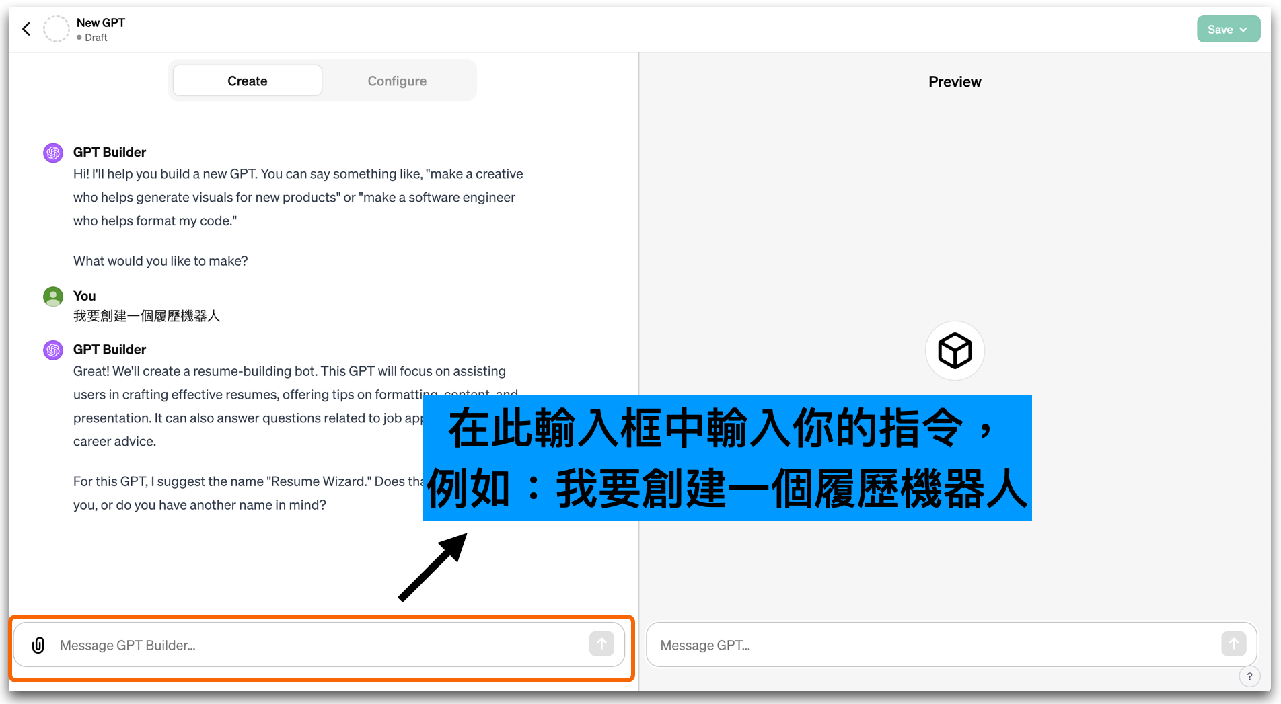Viewport: 1281px width, 704px height.
Task: Click the New GPT title text
Action: coord(101,22)
